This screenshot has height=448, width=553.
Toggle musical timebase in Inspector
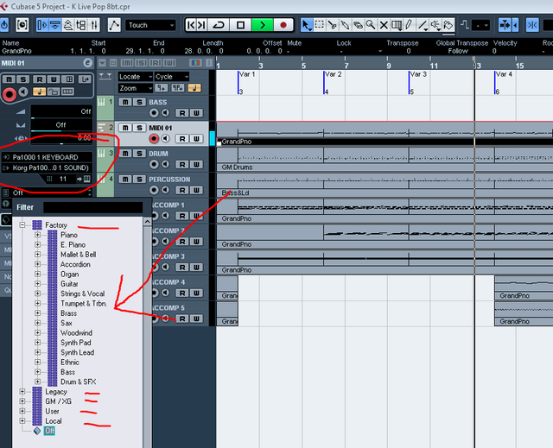pos(39,91)
